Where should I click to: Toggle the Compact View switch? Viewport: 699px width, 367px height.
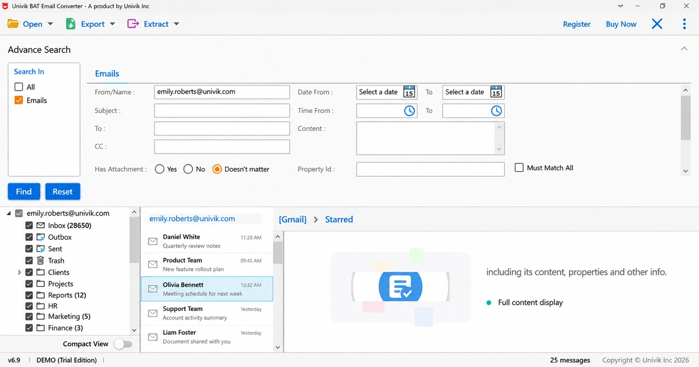pyautogui.click(x=123, y=344)
